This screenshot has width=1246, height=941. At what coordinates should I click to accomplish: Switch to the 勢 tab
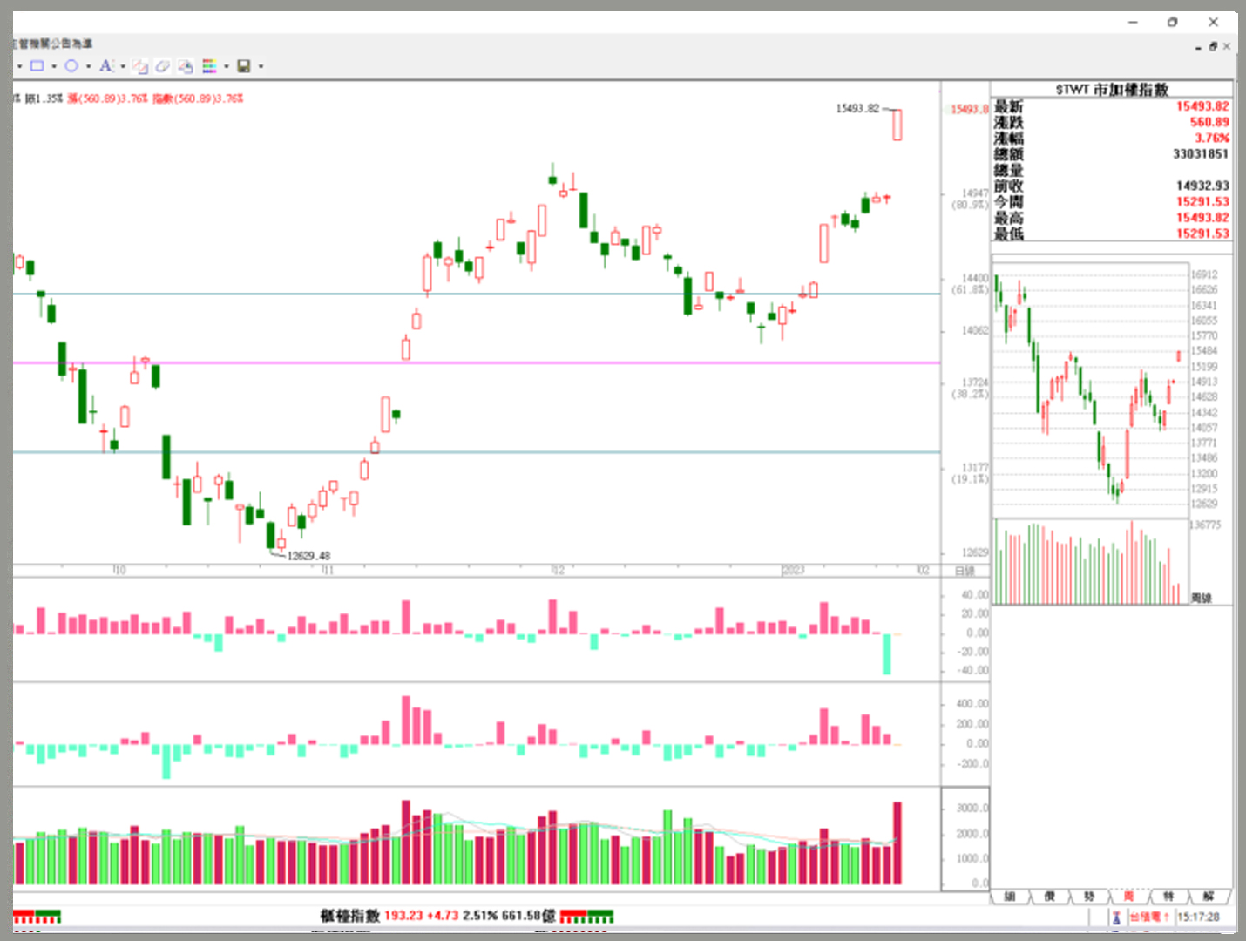1089,897
